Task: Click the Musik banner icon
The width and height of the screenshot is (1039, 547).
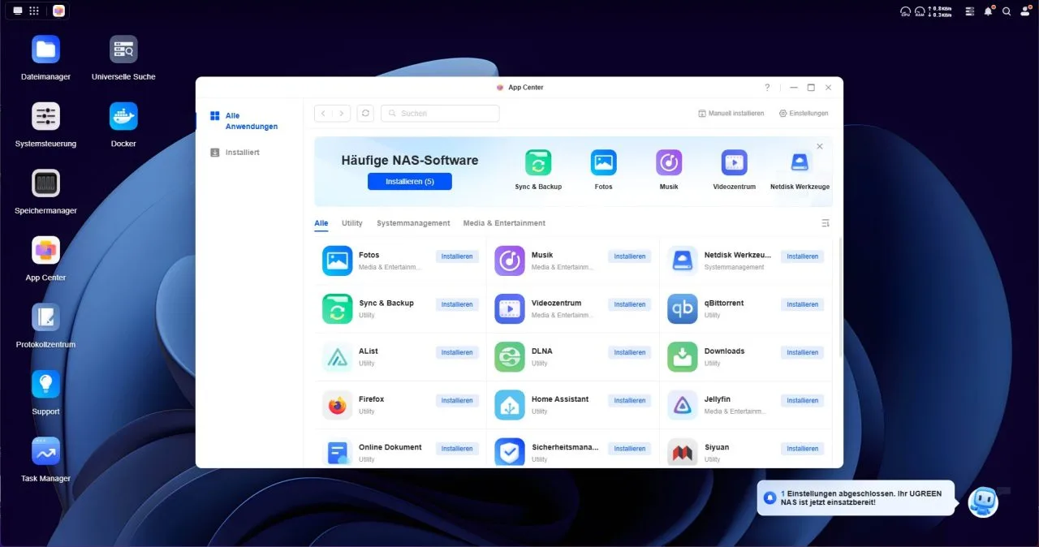Action: pos(669,162)
